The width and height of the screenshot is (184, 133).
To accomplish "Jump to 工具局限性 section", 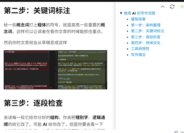I will 140,49.
